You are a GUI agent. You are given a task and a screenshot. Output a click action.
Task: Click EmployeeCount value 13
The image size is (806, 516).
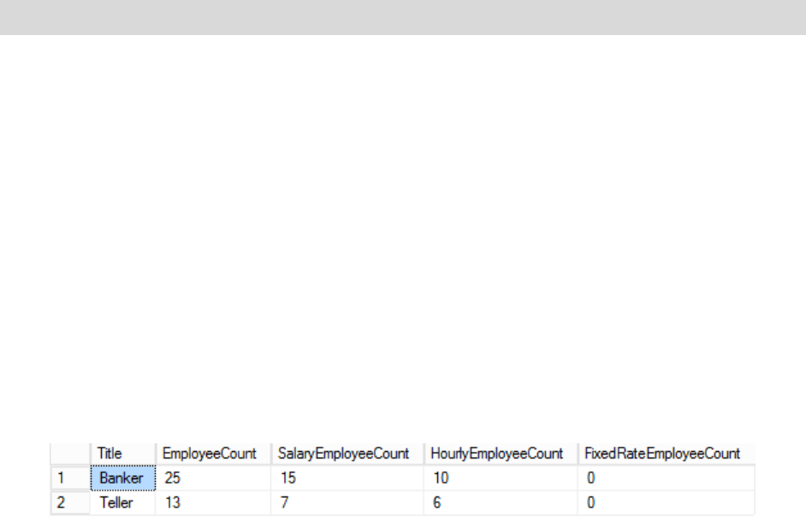click(213, 502)
